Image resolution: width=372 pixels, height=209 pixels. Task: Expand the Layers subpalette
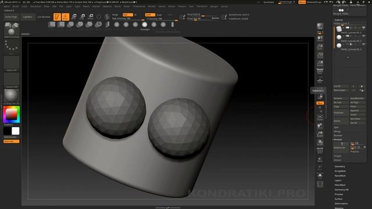[338, 181]
